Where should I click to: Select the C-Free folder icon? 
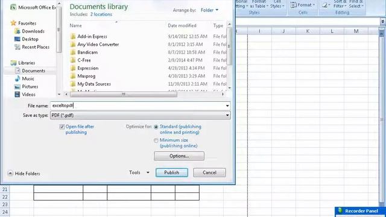pyautogui.click(x=72, y=60)
